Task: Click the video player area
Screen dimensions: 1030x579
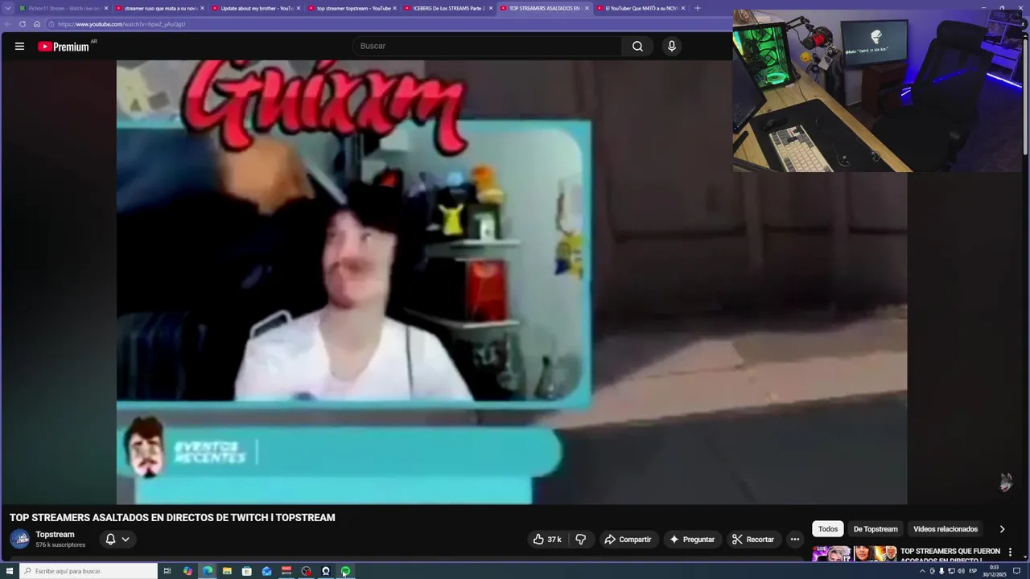Action: tap(512, 281)
